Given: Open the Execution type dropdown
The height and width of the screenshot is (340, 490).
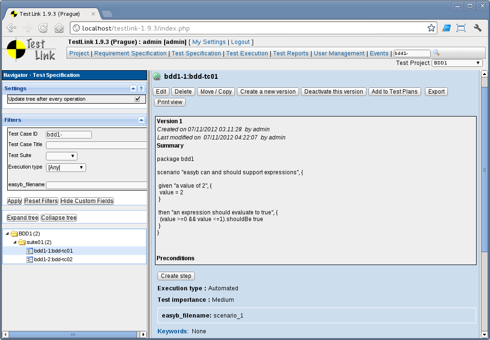Looking at the screenshot, I should [x=66, y=167].
